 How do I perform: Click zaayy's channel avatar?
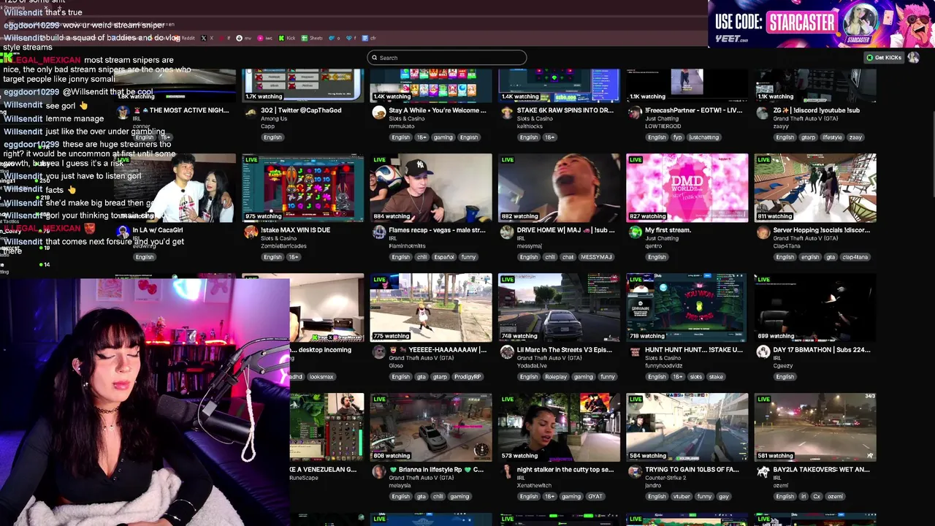tap(763, 113)
